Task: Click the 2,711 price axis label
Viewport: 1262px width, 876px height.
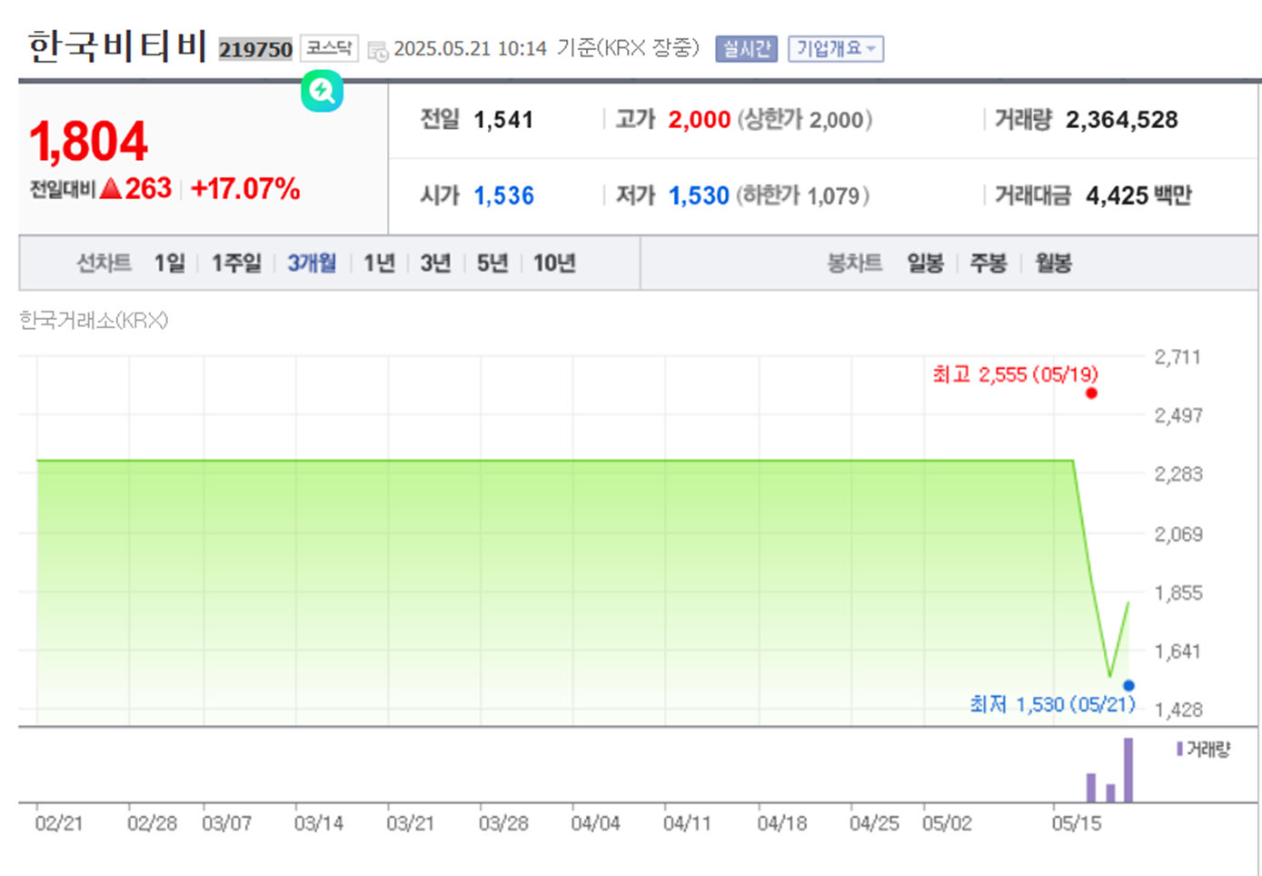Action: click(1178, 357)
